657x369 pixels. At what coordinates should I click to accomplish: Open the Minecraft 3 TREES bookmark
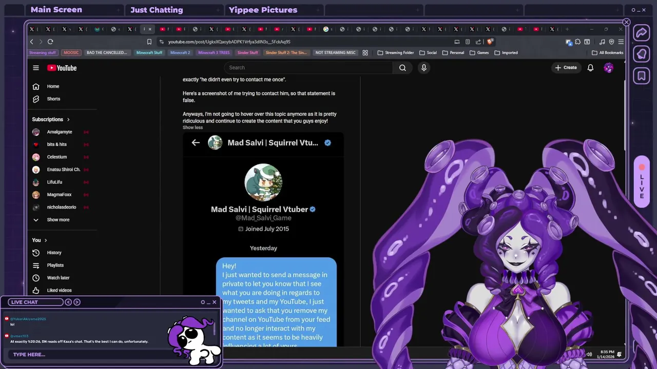(214, 53)
